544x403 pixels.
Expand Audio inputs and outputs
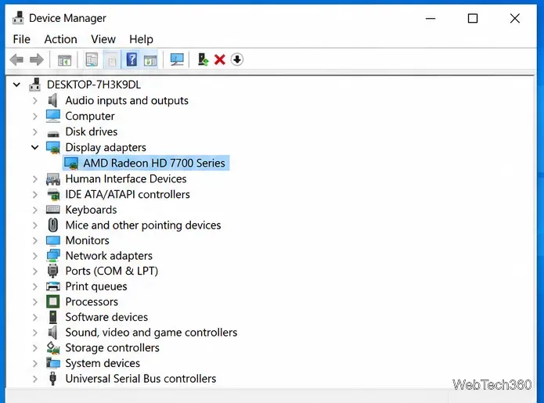point(34,101)
